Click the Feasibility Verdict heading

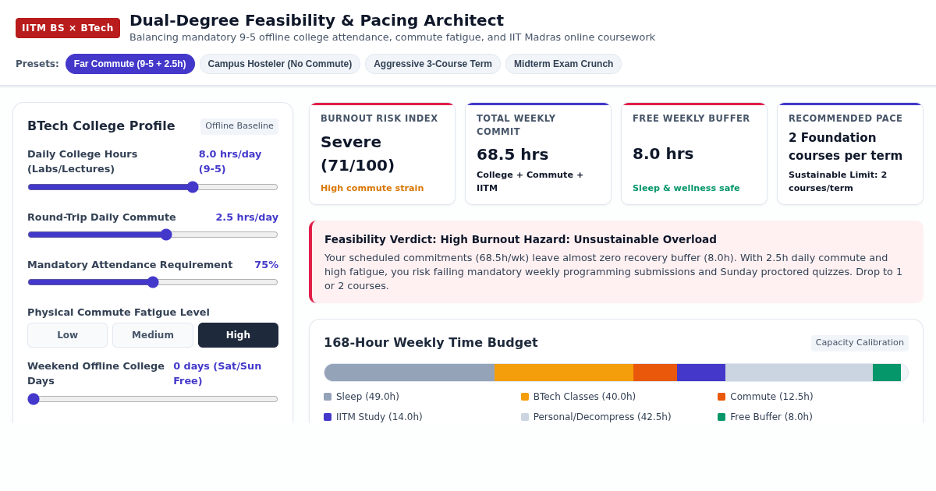pyautogui.click(x=520, y=239)
